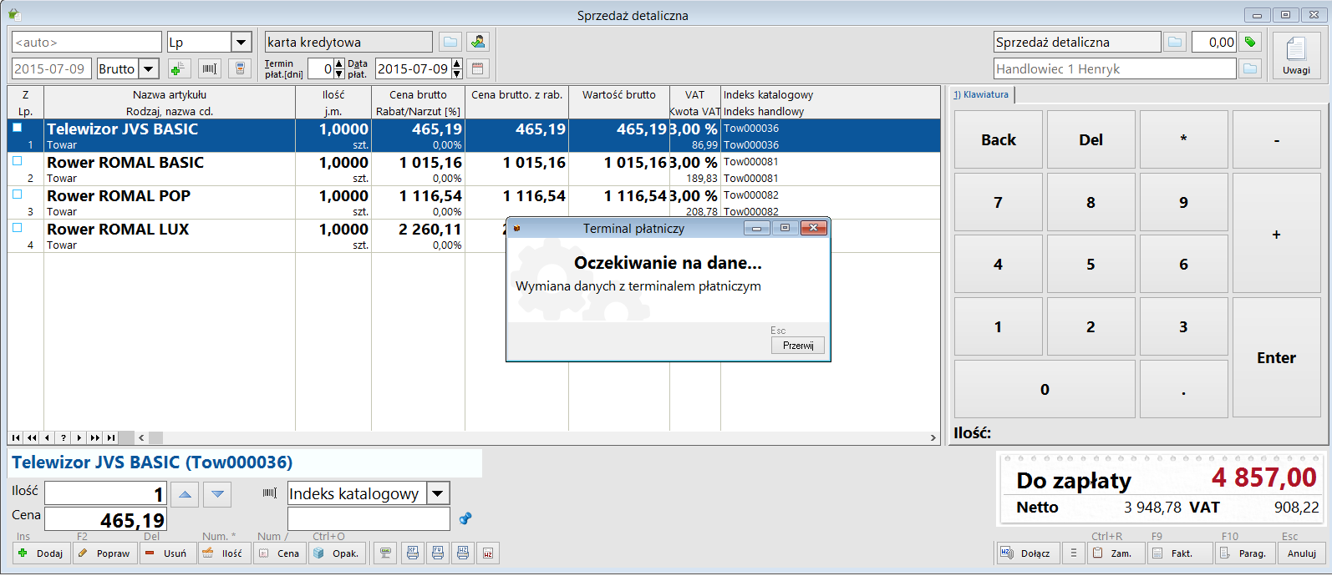Open the Uwagi notes button

pyautogui.click(x=1296, y=55)
